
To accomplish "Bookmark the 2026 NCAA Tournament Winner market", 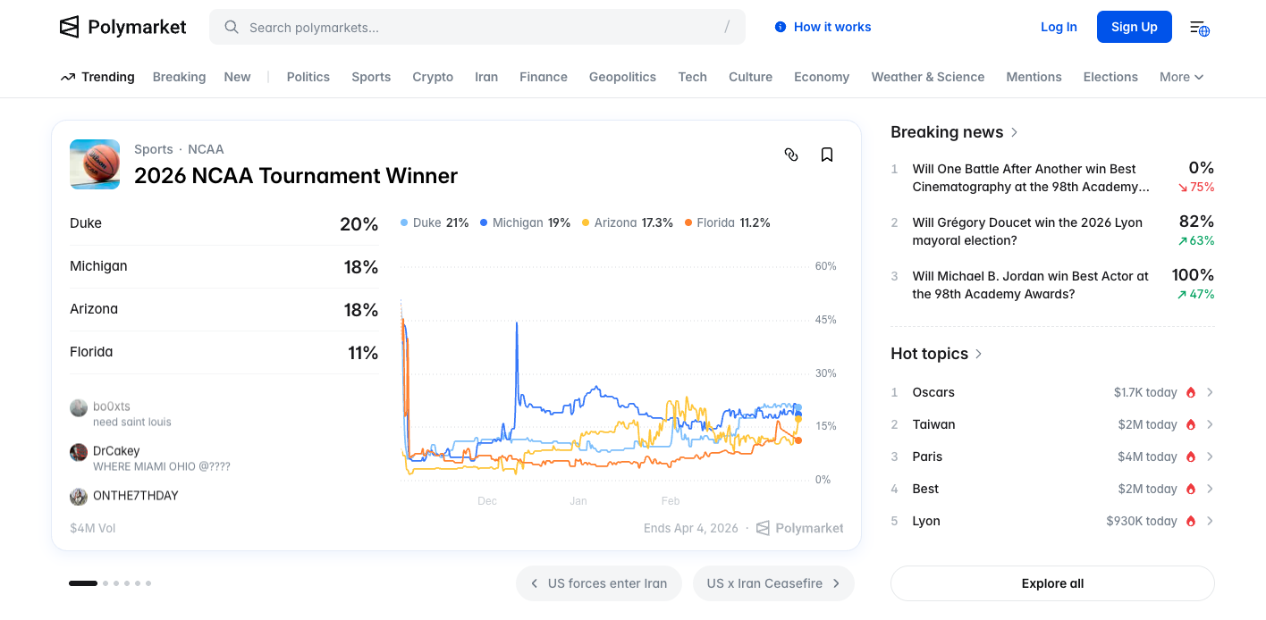I will click(827, 155).
